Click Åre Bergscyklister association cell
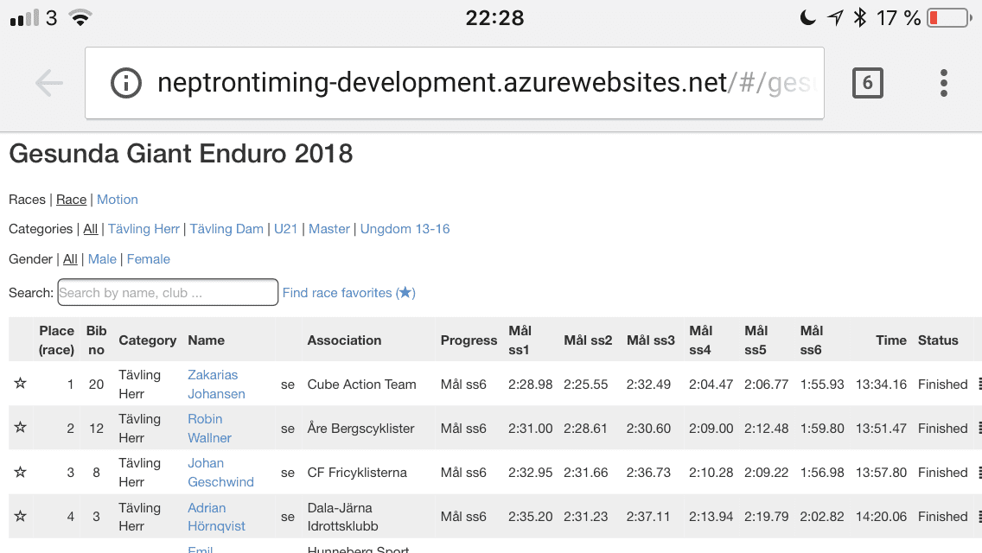The image size is (982, 553). point(360,429)
